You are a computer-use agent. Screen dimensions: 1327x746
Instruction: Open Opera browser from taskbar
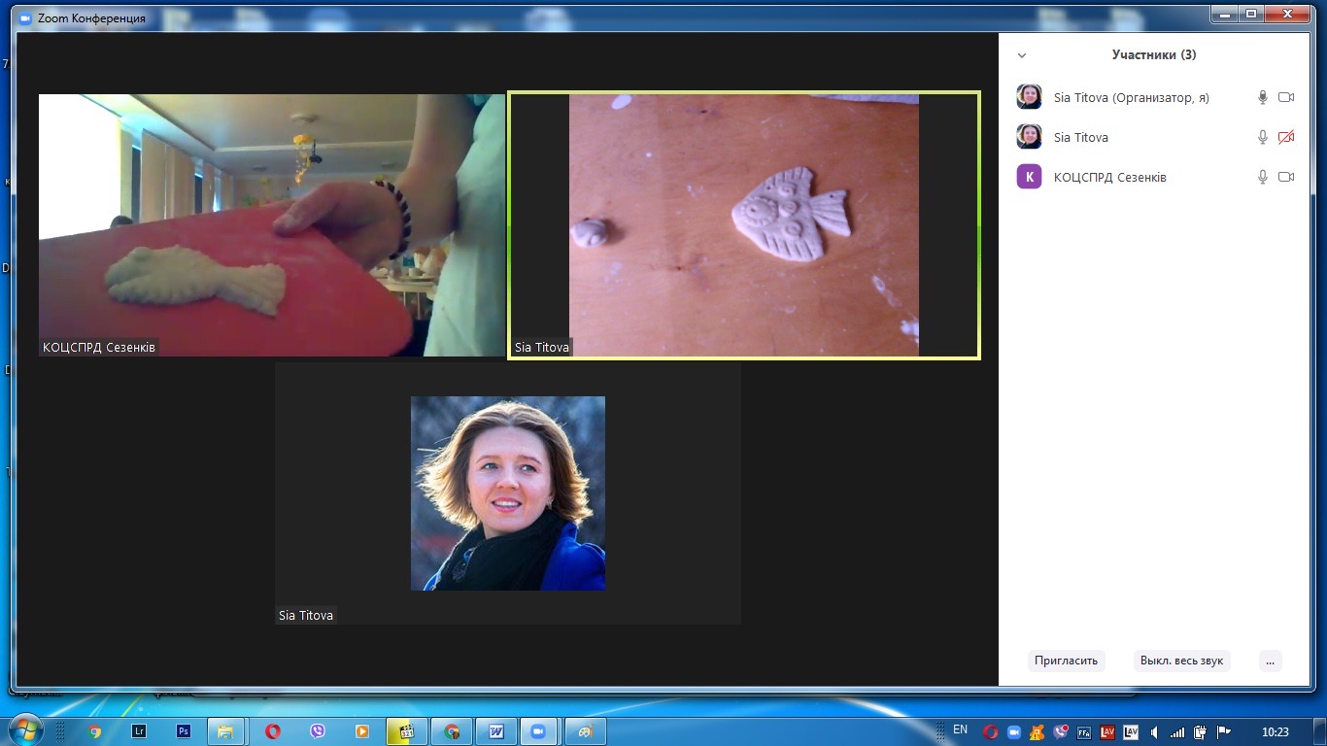click(273, 731)
